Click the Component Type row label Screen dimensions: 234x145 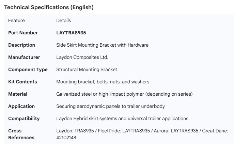click(28, 69)
